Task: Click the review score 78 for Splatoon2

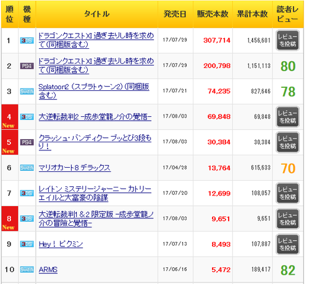Action: coord(288,92)
